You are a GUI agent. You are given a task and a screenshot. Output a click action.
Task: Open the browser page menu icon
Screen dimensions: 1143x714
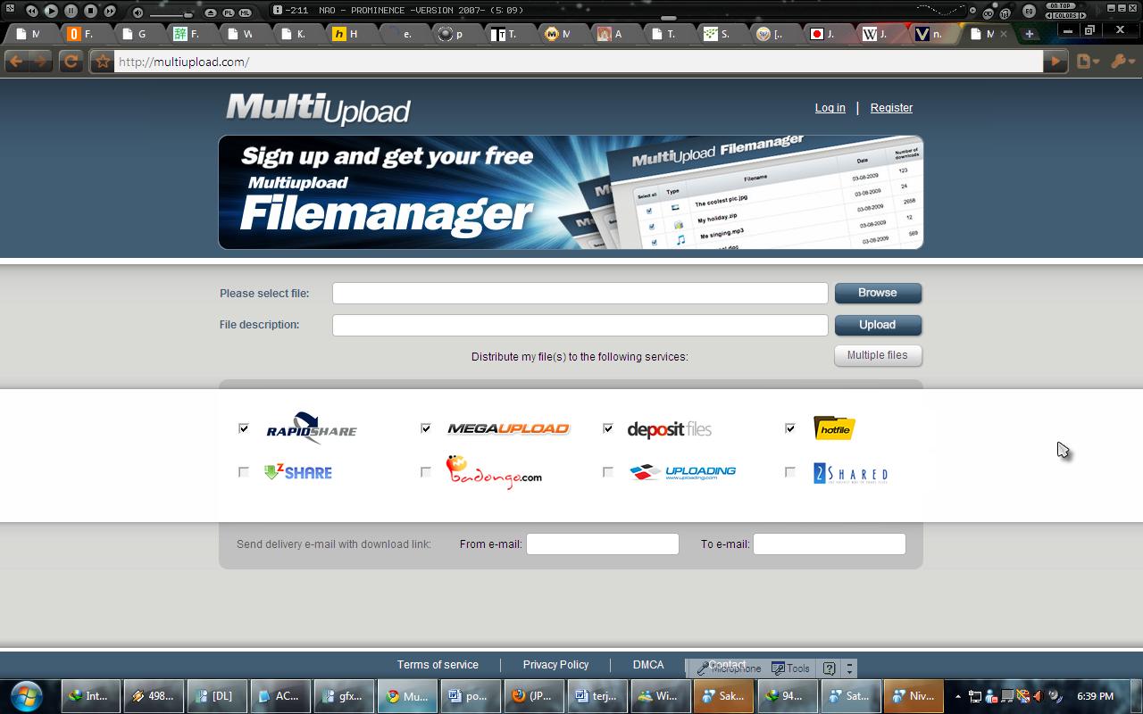[x=1086, y=62]
